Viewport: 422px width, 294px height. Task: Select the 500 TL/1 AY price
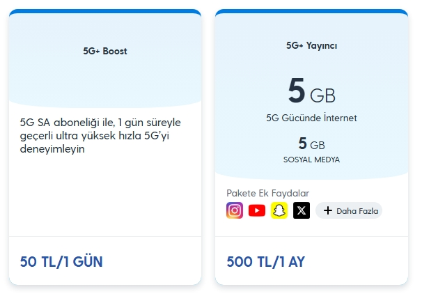265,261
